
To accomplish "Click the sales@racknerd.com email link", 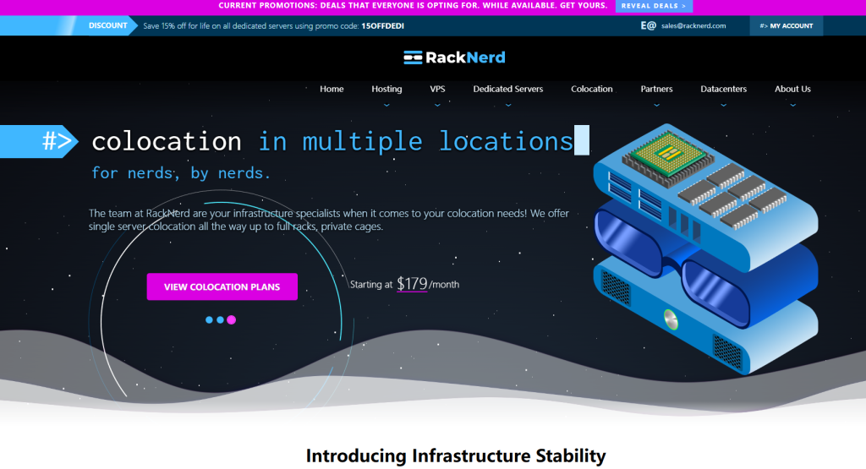I will (693, 26).
